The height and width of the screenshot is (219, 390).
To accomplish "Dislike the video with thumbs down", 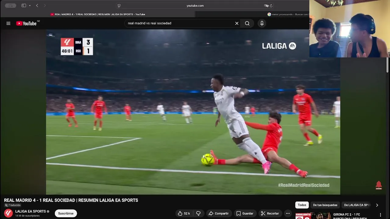I will [x=198, y=214].
